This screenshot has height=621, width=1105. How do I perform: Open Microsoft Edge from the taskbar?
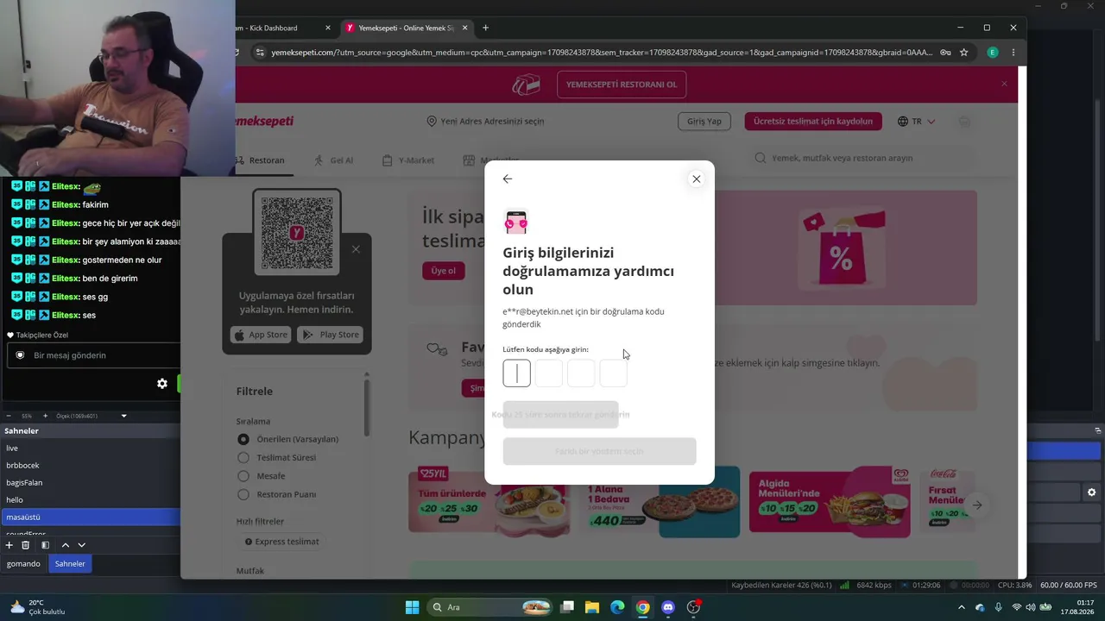pos(617,607)
